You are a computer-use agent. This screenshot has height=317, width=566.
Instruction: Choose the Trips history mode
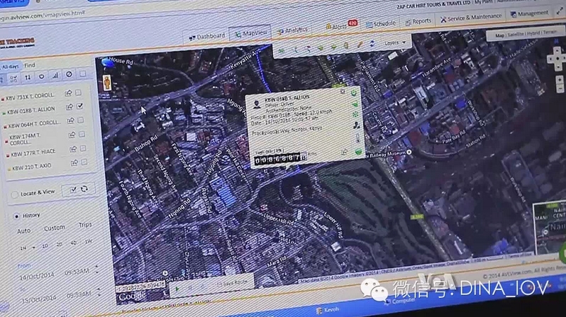point(85,225)
